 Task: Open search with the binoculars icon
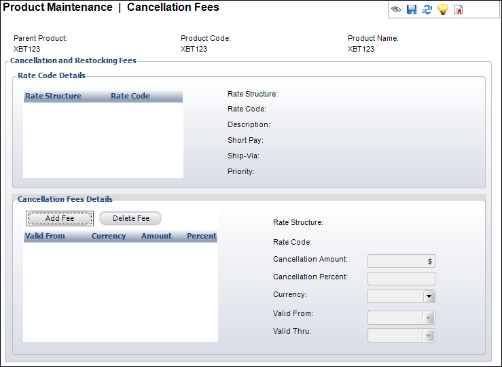396,10
